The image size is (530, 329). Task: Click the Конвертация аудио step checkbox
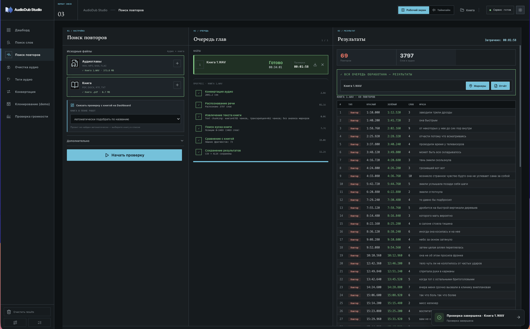pos(199,93)
